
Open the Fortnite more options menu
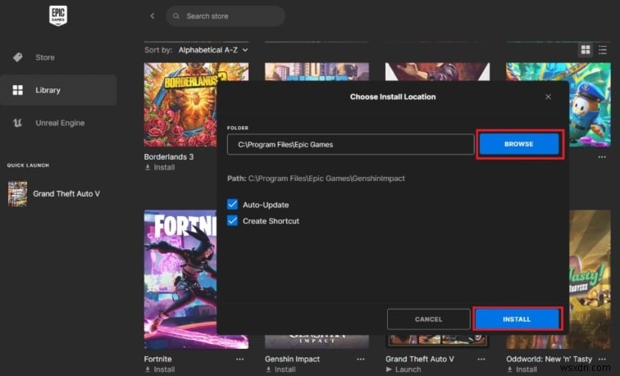coord(240,359)
